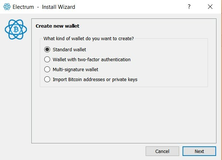Click the 'What kind of wallet' group title
222x160 pixels.
tap(89, 38)
